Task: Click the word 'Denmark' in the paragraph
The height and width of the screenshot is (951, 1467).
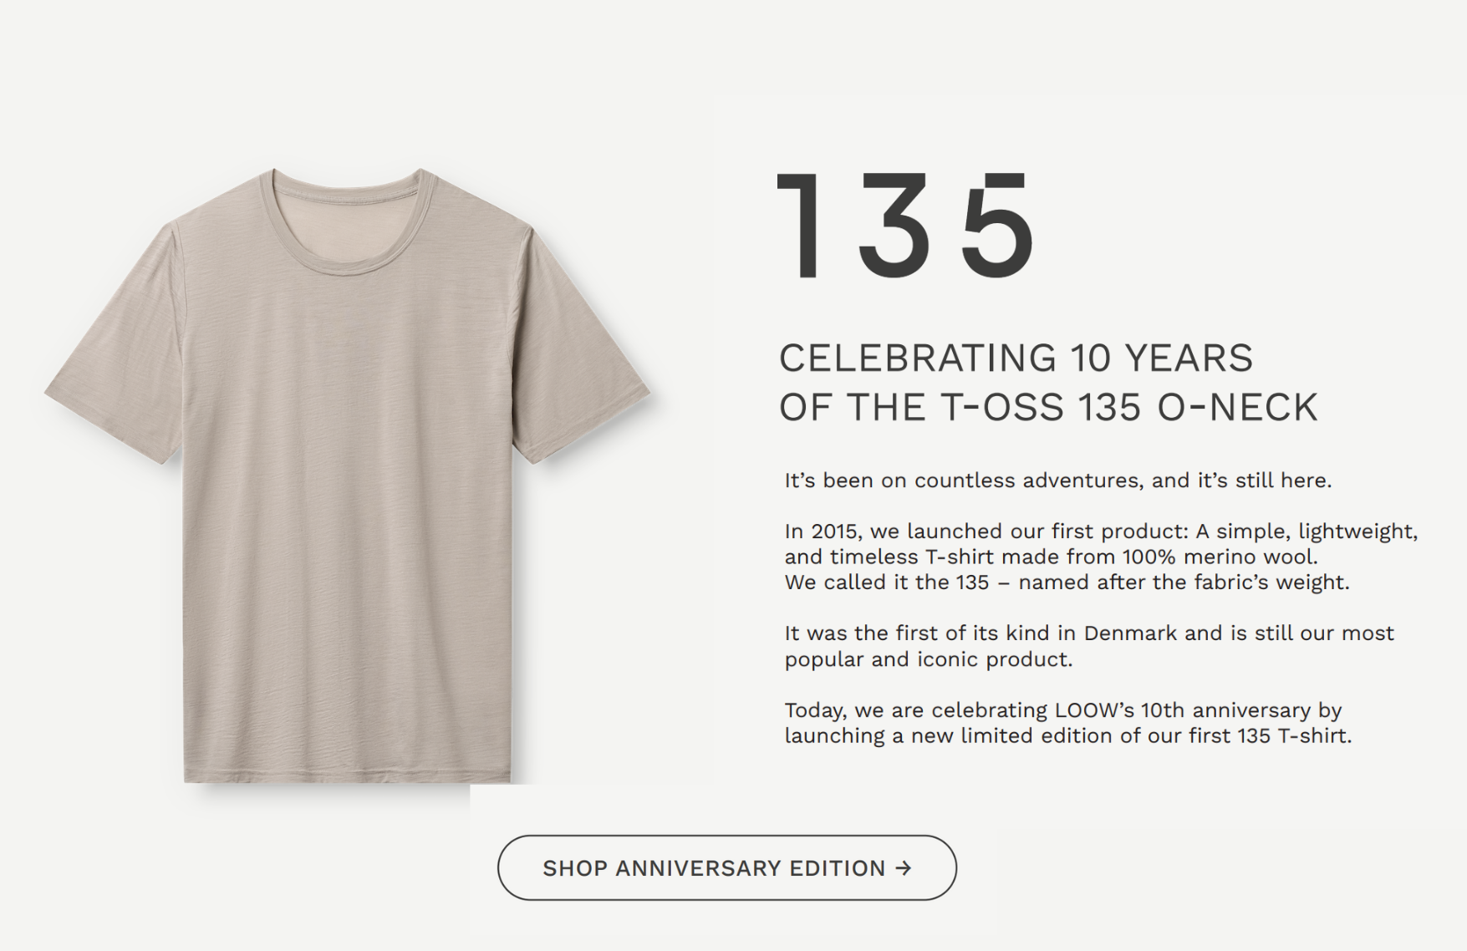Action: (1130, 633)
